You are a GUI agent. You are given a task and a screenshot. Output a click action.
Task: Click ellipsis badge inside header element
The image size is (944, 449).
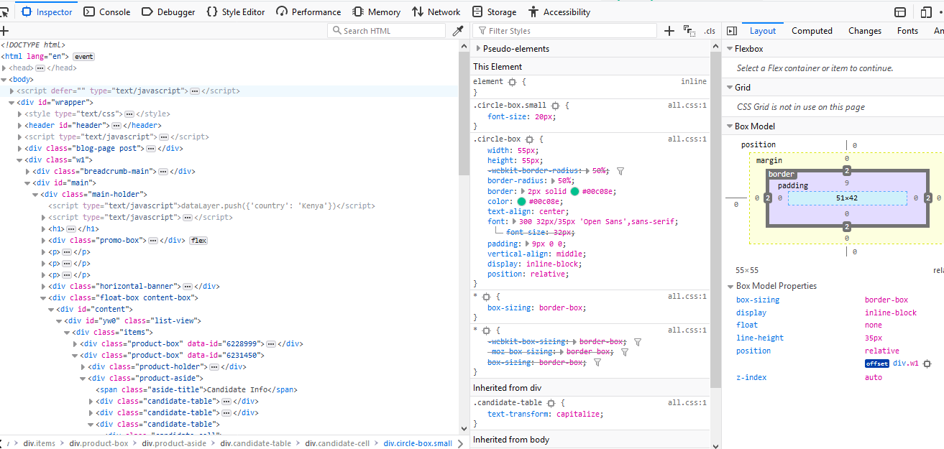116,126
